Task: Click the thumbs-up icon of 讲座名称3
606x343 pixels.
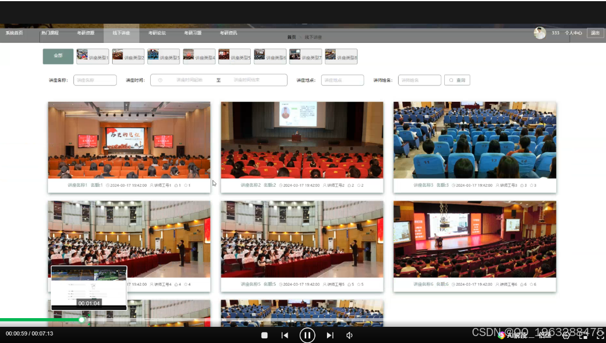Action: coord(522,186)
